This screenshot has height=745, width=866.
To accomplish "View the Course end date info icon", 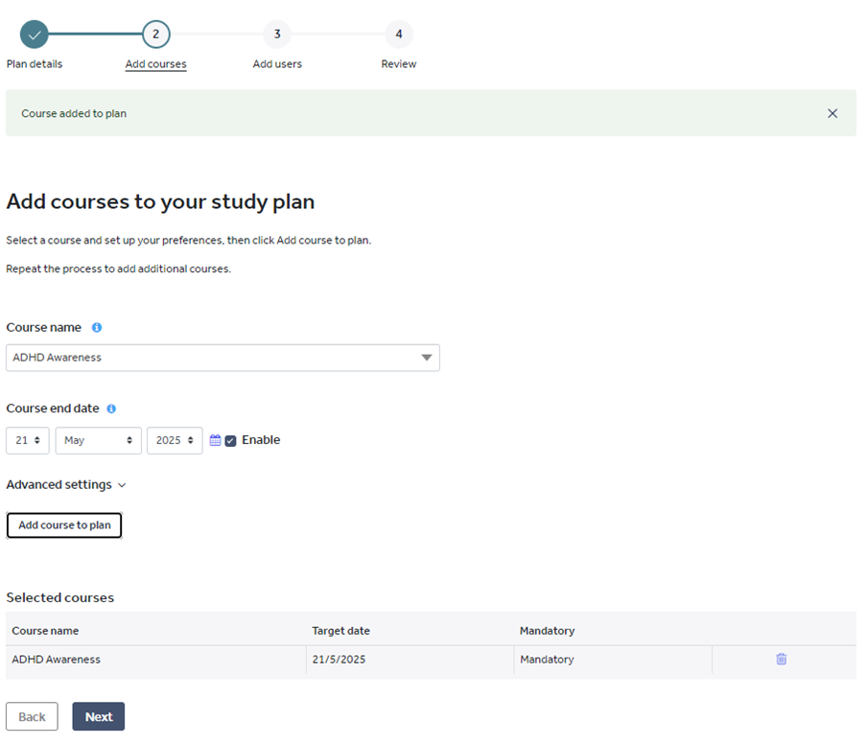I will pyautogui.click(x=112, y=407).
